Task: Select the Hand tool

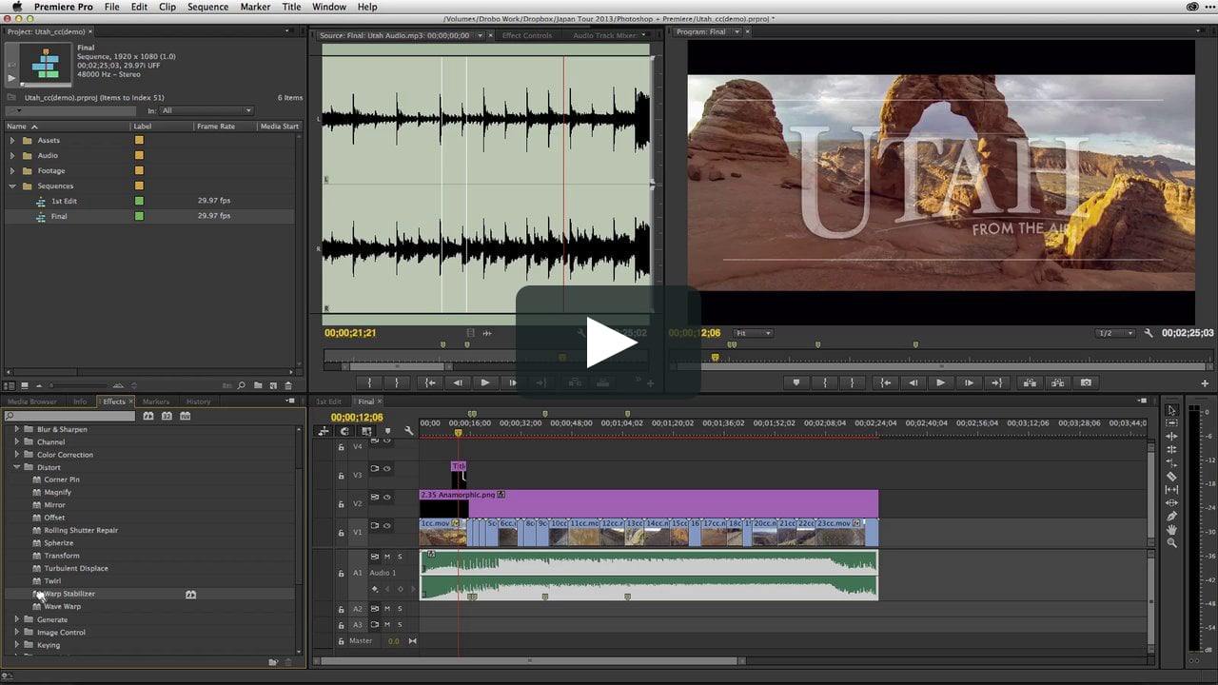Action: coord(1171,530)
